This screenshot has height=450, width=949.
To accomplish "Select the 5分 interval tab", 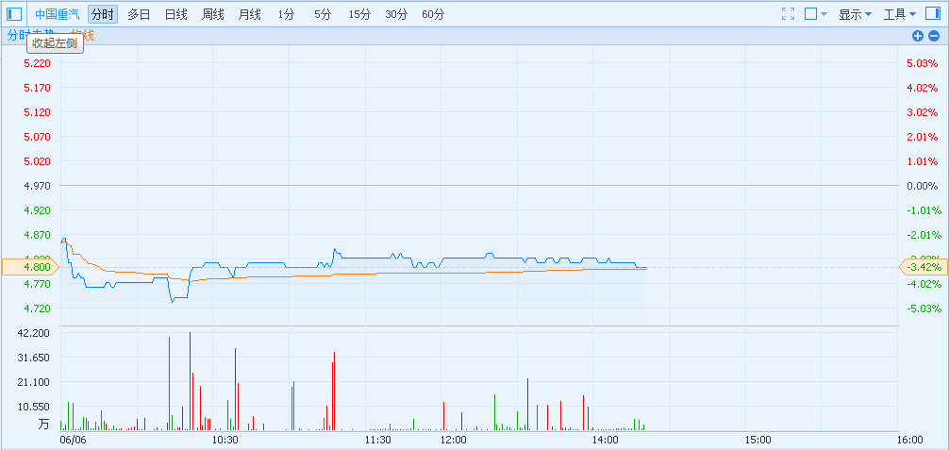I will click(323, 14).
